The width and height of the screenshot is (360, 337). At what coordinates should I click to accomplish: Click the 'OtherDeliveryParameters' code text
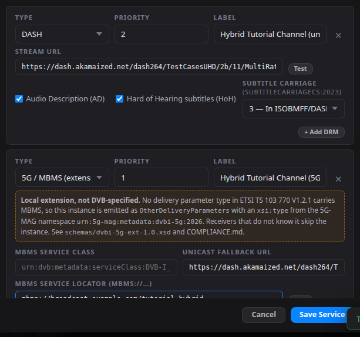184,210
